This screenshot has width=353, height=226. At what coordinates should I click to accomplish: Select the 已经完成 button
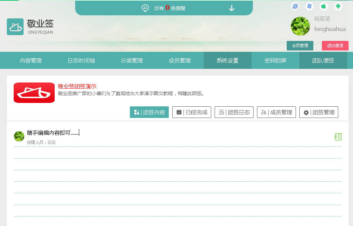(x=192, y=112)
